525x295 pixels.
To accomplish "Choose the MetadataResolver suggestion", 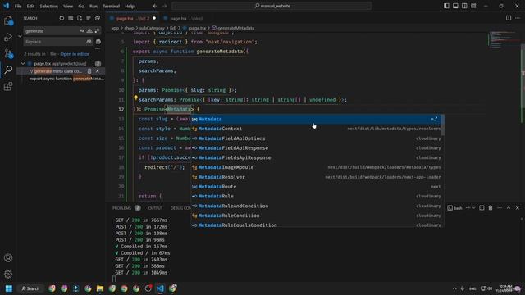I will coord(317,177).
